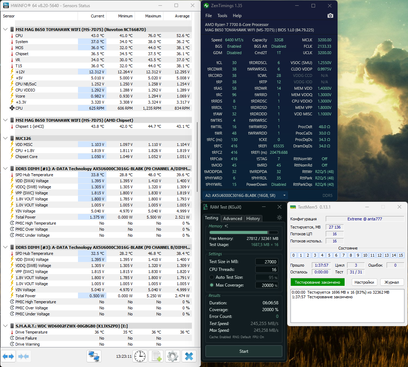Click the thermometer icon next to MOS

(12, 48)
